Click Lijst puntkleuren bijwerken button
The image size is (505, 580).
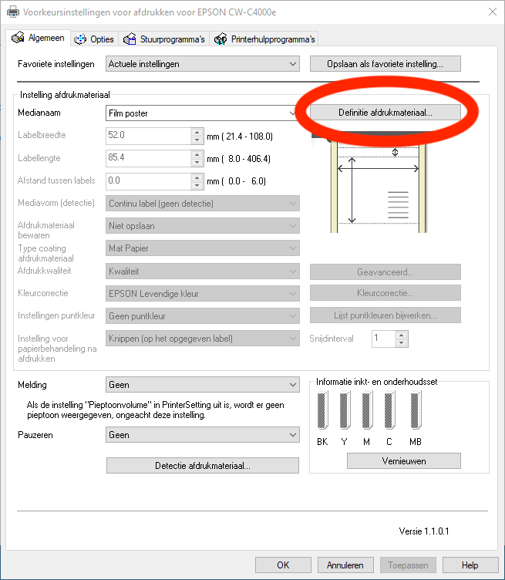tap(385, 315)
